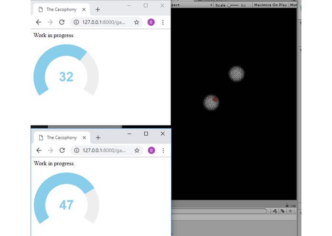Reload the page in the top browser window
Viewport: 332px width, 236px height.
[62, 22]
